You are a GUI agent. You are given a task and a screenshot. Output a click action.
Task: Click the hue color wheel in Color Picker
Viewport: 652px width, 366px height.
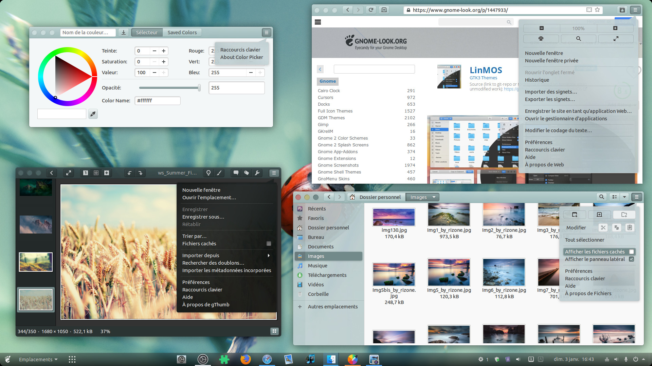coord(68,76)
